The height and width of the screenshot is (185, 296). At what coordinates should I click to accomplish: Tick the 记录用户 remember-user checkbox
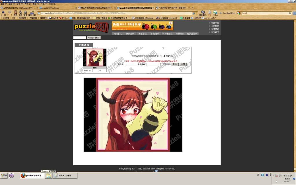(x=161, y=64)
